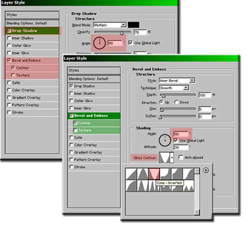Click contour picker scrollbar up arrow
This screenshot has width=248, height=226.
point(197,171)
